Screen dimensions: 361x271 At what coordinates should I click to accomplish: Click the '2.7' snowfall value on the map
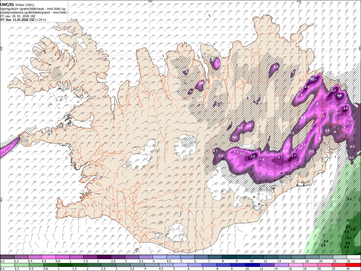pyautogui.click(x=294, y=156)
